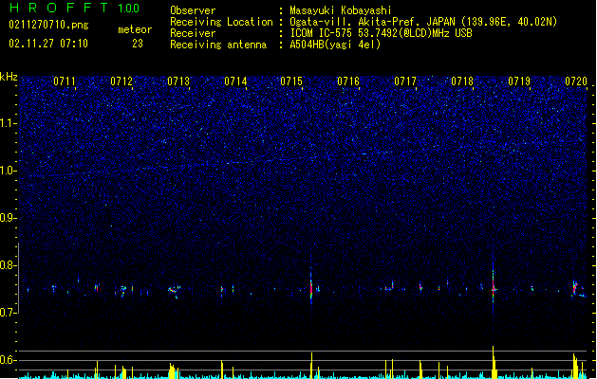The image size is (597, 379).
Task: Click the 1.0 kHz axis label
Action: (x=8, y=171)
